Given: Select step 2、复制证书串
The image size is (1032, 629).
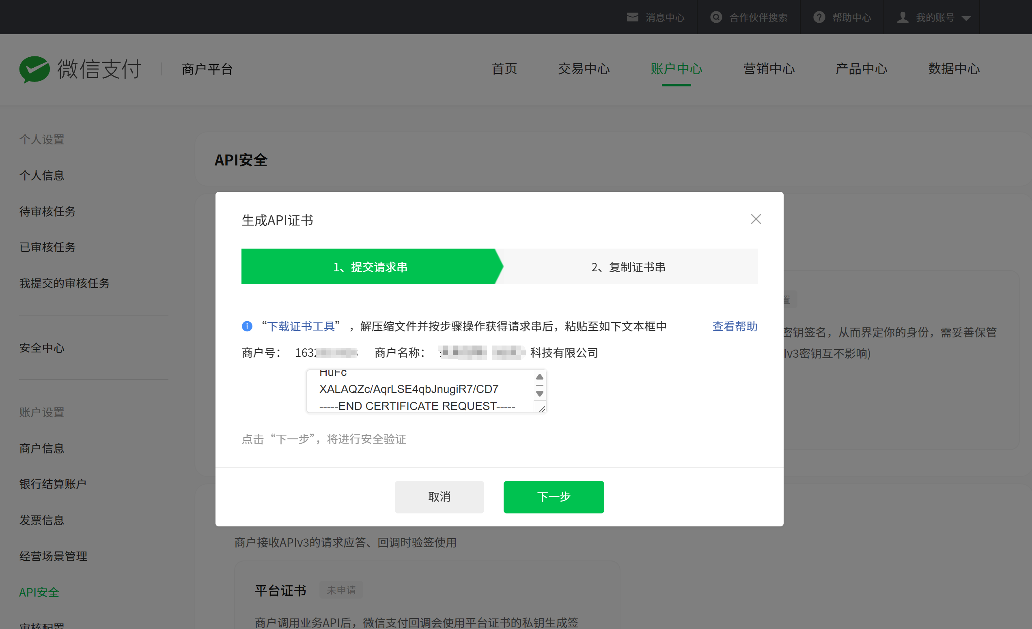Looking at the screenshot, I should pos(628,266).
